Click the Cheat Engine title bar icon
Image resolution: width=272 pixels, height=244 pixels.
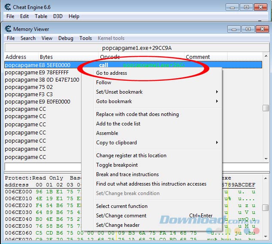click(7, 7)
